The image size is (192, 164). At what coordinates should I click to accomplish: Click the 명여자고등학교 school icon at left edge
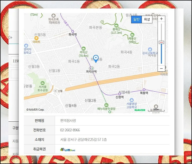(26, 46)
